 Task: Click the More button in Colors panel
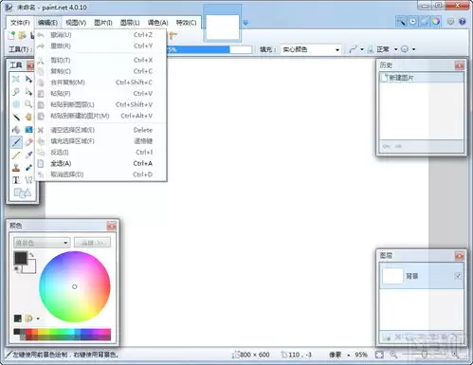[x=92, y=243]
